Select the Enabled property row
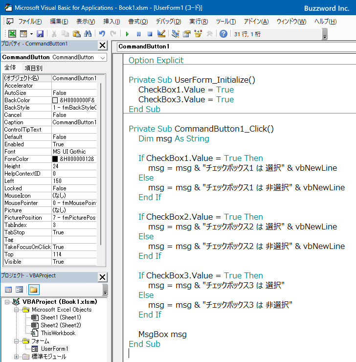The image size is (356, 362). tap(50, 144)
